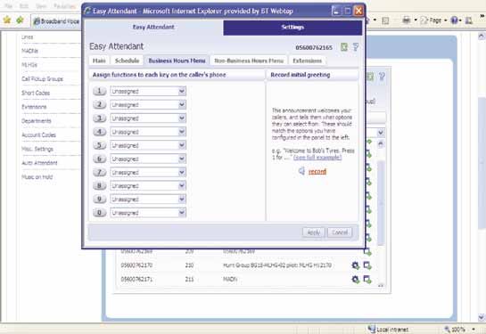Open the Favorites Center star icon
This screenshot has height=334, width=486.
[7, 20]
